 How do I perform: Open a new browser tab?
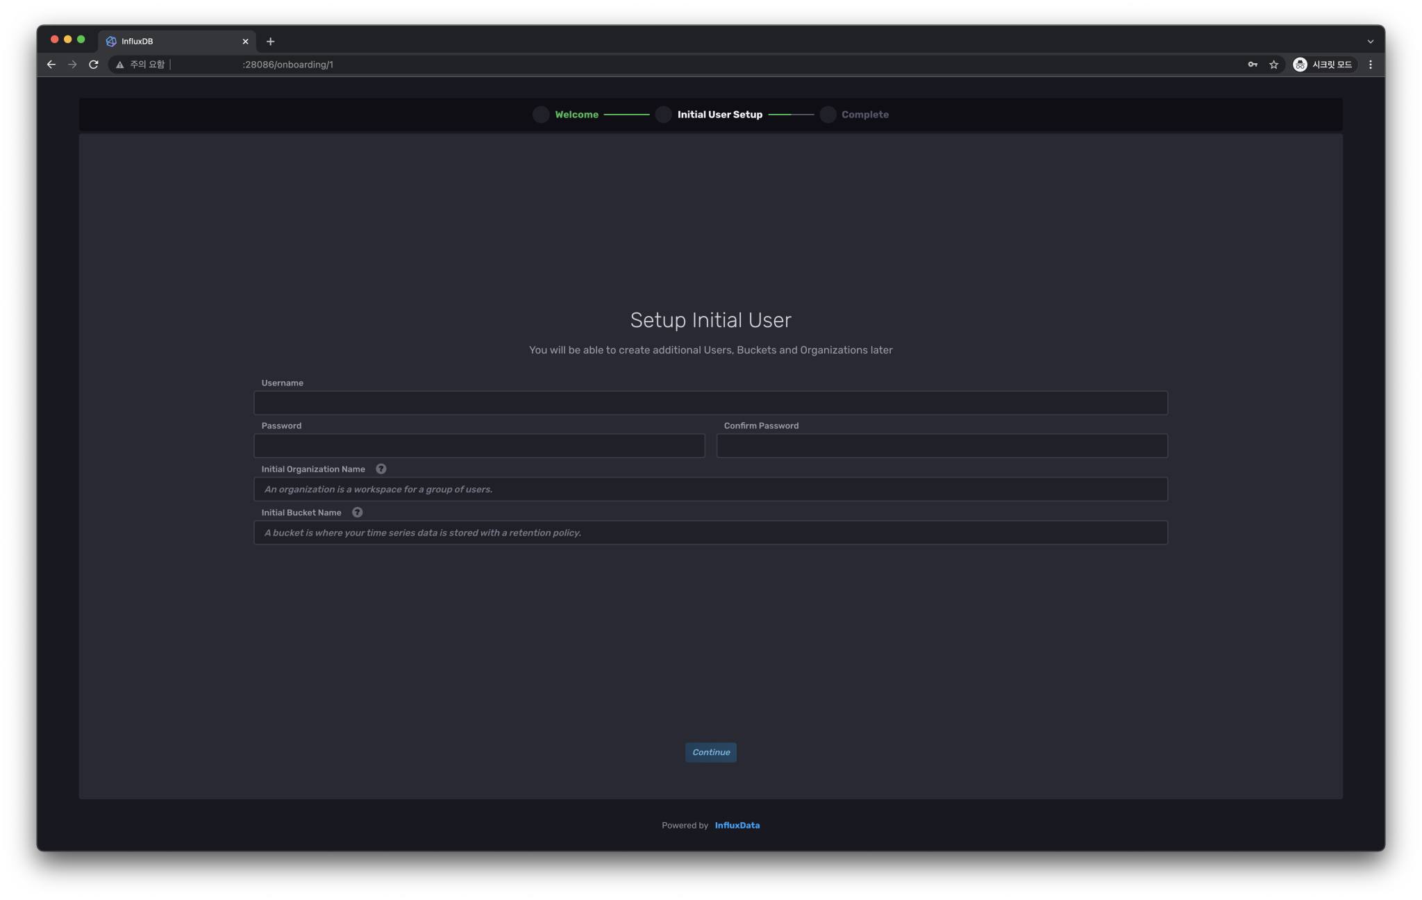tap(271, 42)
